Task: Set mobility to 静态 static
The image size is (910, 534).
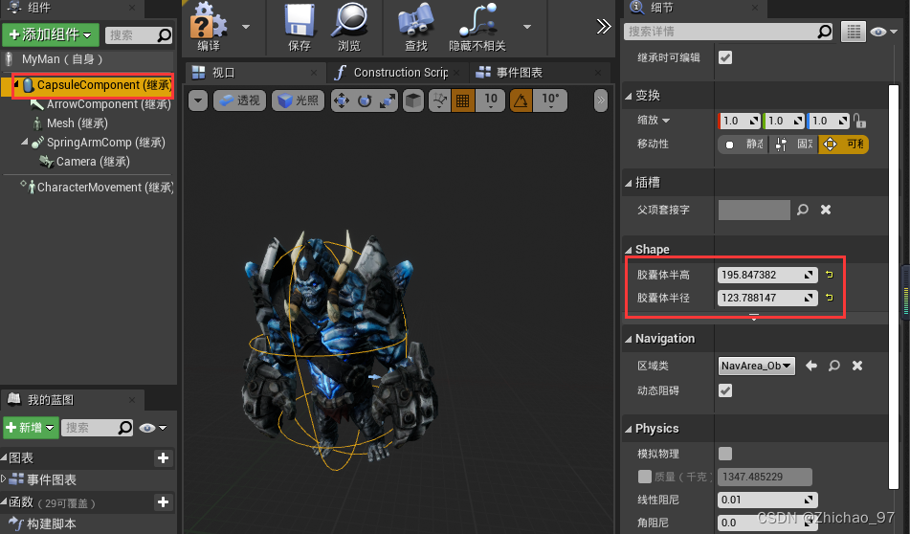Action: tap(743, 144)
